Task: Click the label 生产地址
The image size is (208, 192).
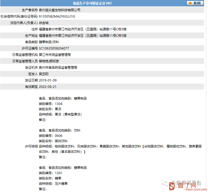Action: tap(31, 36)
